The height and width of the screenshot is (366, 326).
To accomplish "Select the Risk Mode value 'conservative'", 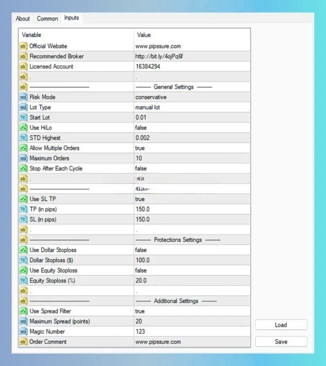I will click(151, 97).
